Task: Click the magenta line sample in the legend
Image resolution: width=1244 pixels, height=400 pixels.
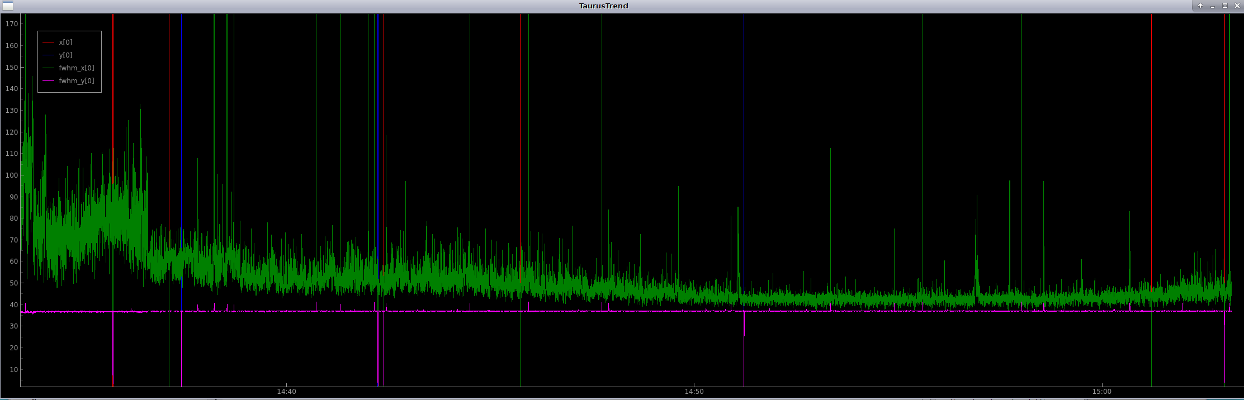Action: pyautogui.click(x=49, y=81)
